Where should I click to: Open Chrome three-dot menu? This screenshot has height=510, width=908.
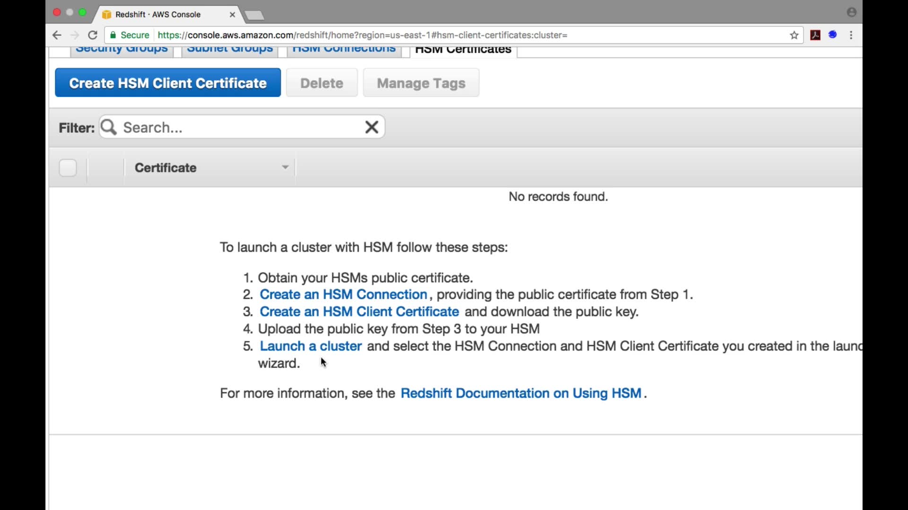click(851, 35)
